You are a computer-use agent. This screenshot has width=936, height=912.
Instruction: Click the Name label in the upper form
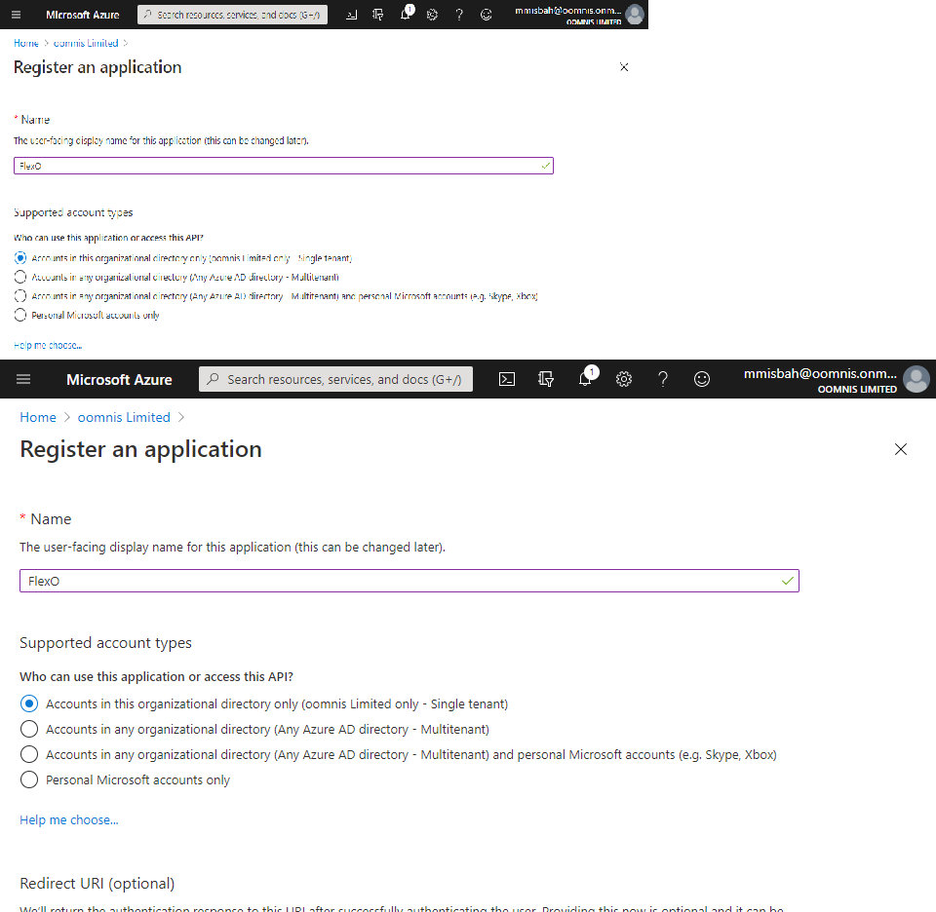click(35, 120)
